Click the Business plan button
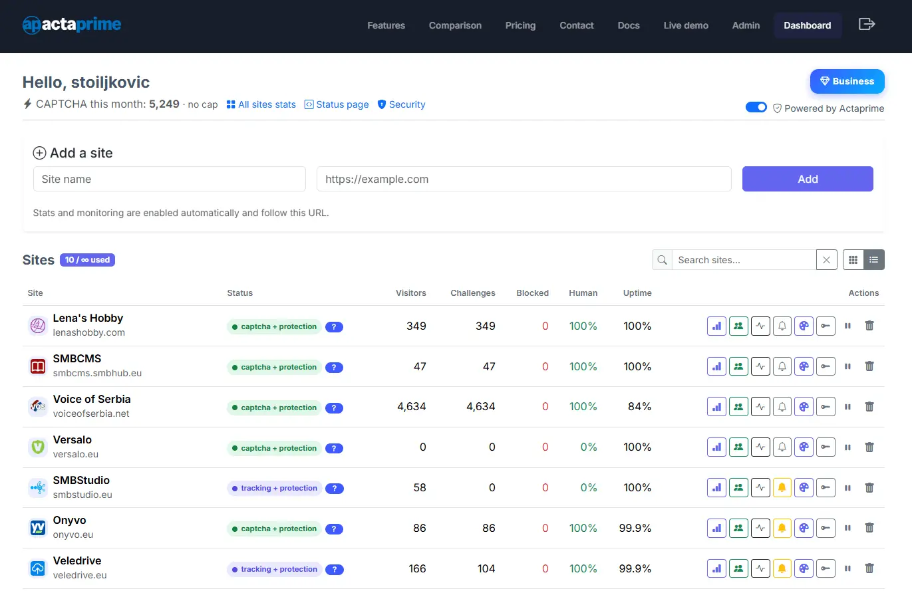Image resolution: width=912 pixels, height=591 pixels. 847,81
